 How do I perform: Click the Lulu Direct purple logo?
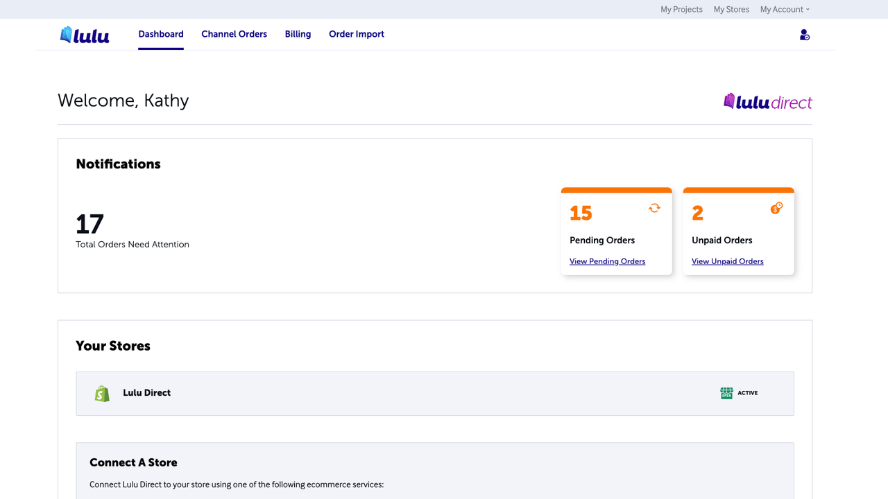(x=767, y=102)
